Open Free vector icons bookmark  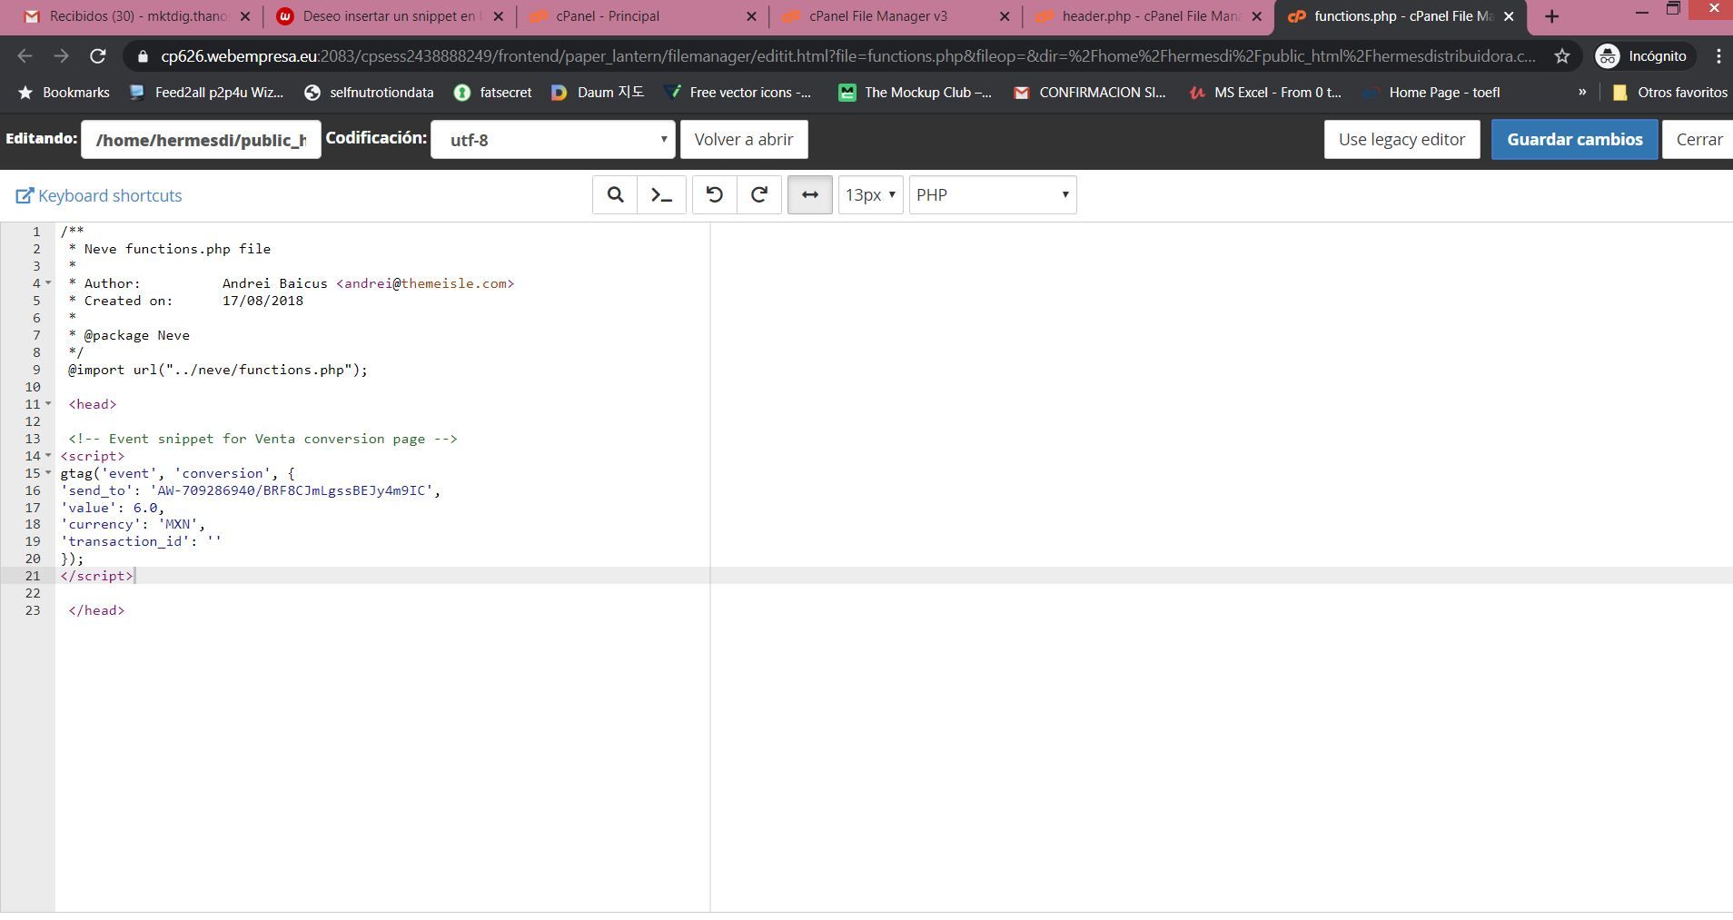738,93
